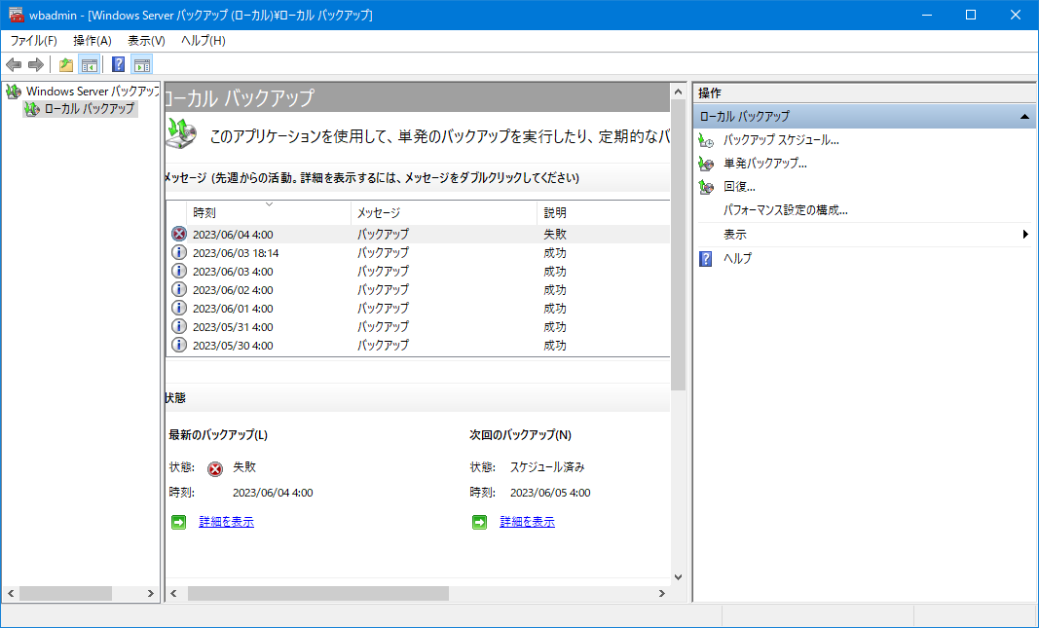Click the 2023/06/05 4:00 next backup time
This screenshot has width=1039, height=628.
coord(550,493)
